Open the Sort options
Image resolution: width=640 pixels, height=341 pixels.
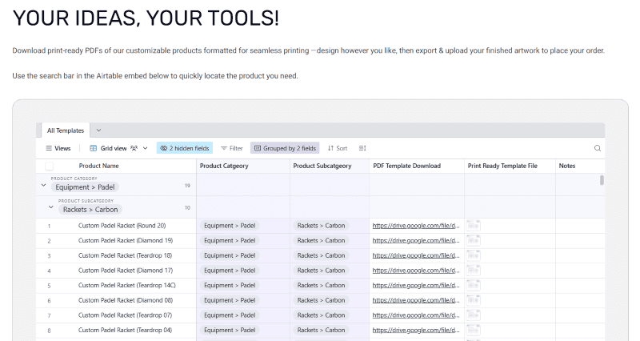tap(337, 148)
